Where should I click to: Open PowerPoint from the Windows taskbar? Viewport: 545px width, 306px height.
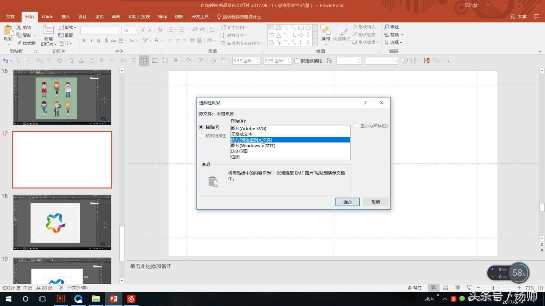pyautogui.click(x=113, y=299)
